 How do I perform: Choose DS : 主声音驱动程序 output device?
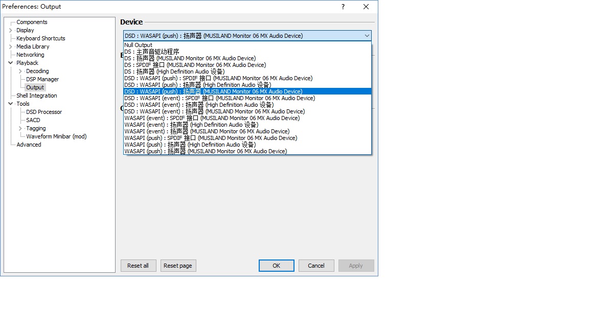[152, 52]
